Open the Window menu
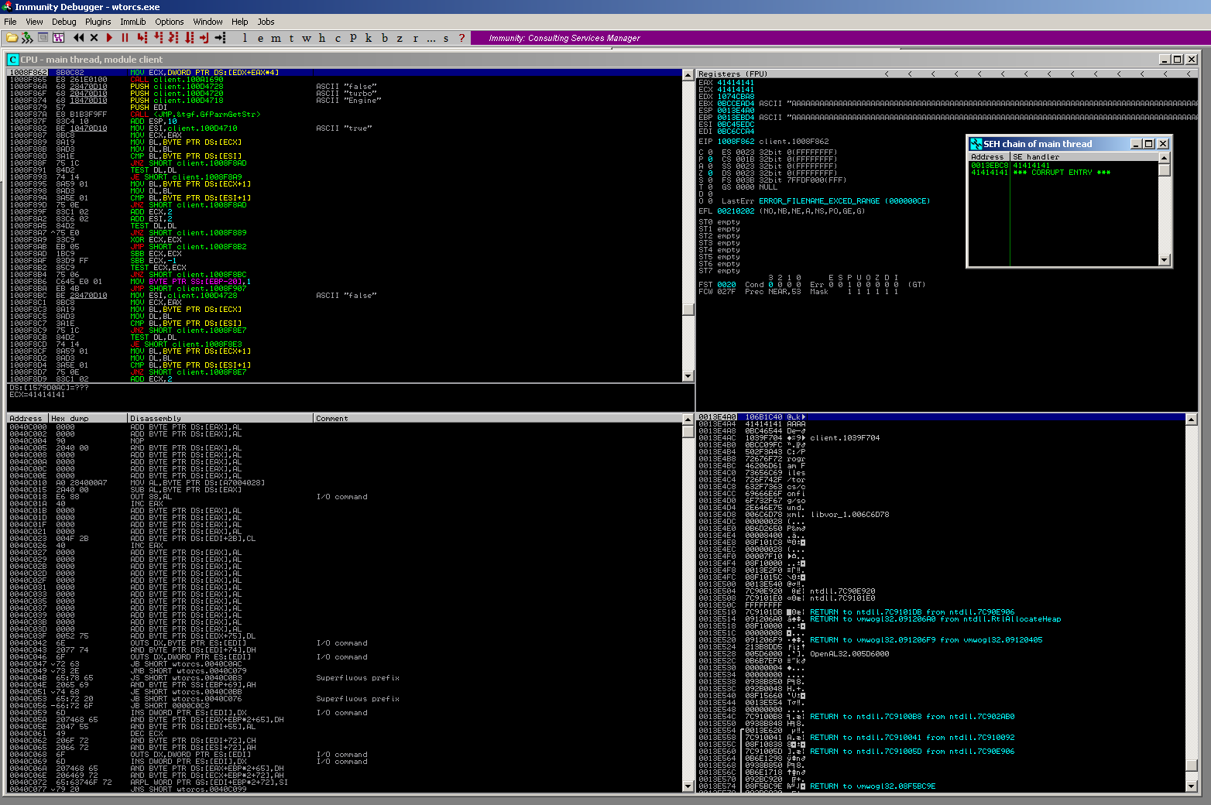The height and width of the screenshot is (805, 1211). (208, 22)
